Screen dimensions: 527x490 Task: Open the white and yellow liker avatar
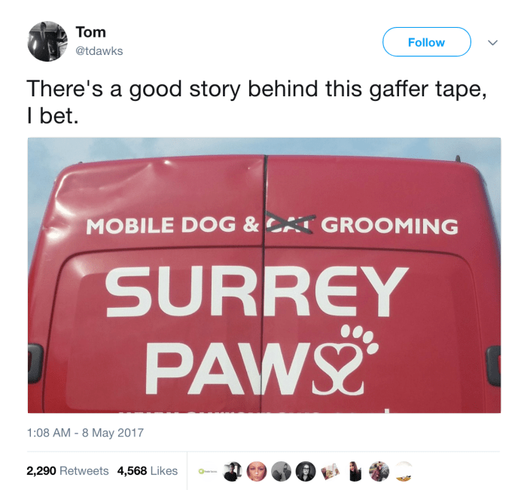click(404, 471)
